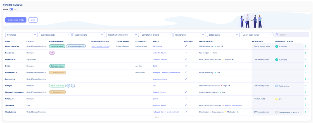Click the HR tag on Danløn Inc.
This screenshot has height=123, width=313.
click(x=52, y=53)
